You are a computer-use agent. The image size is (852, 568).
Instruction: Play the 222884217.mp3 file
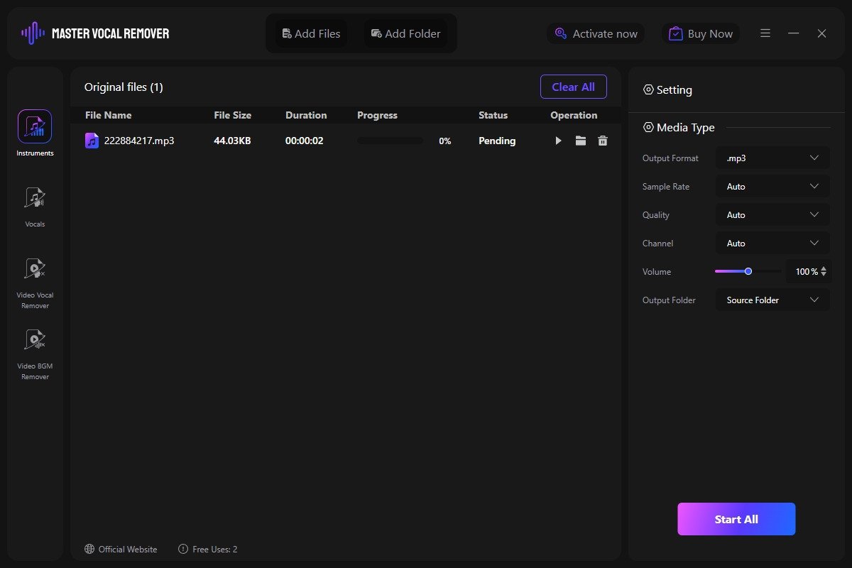coord(558,141)
